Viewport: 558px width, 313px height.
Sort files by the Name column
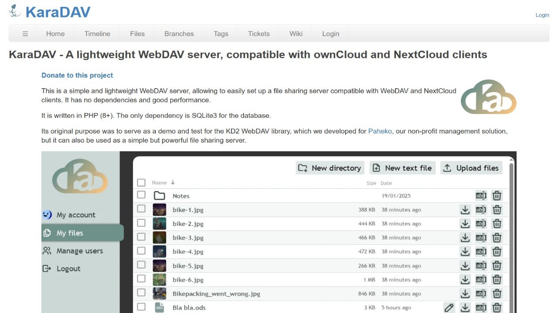tap(163, 183)
